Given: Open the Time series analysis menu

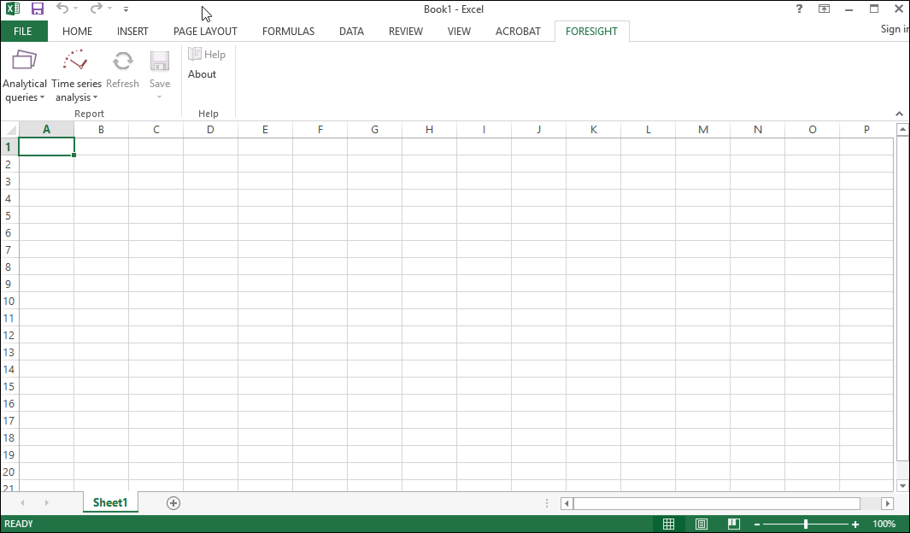Looking at the screenshot, I should 76,76.
